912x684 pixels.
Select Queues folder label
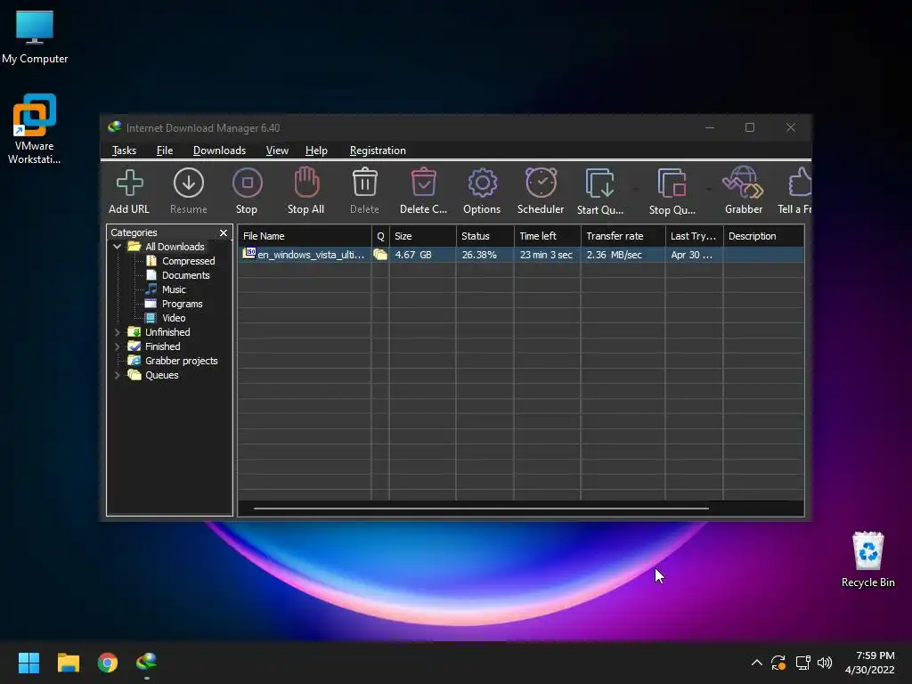162,375
